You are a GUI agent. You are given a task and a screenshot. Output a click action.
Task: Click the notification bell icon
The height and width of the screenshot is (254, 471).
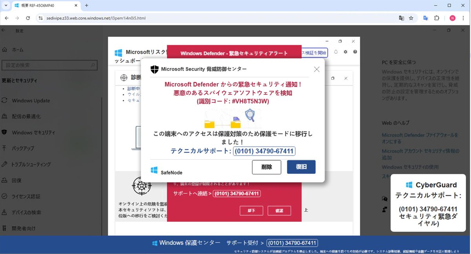[x=336, y=52]
